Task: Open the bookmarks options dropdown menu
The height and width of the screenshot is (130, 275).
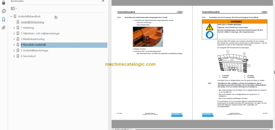Action: pyautogui.click(x=14, y=9)
